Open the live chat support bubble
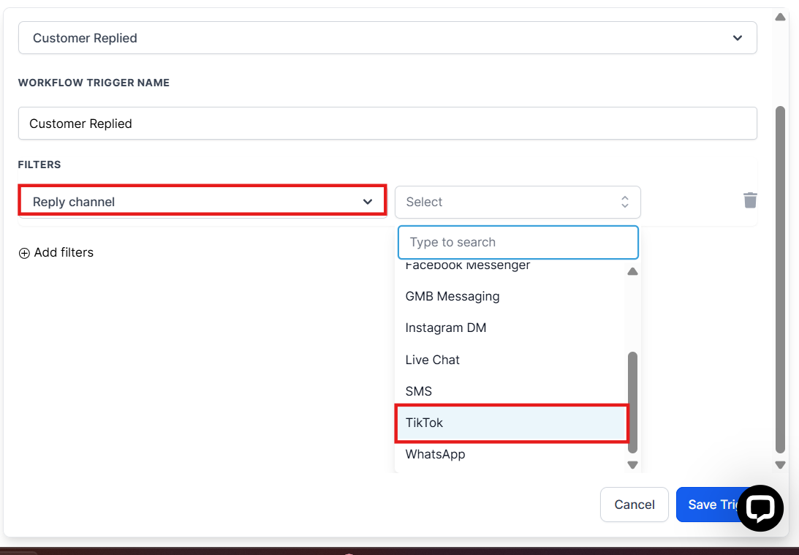This screenshot has width=799, height=555. point(760,507)
